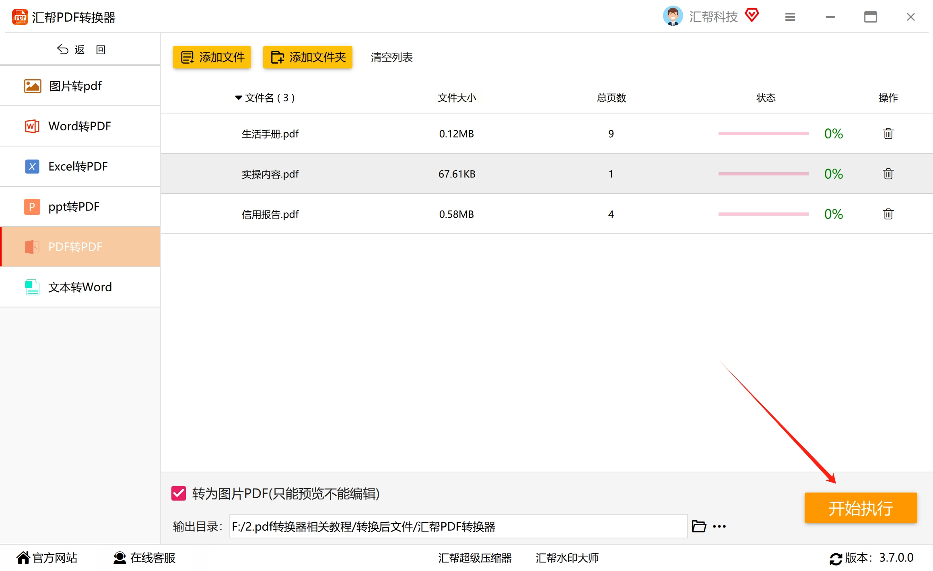Switch to Word转PDF mode
Screen dimensions: 933x571
80,126
